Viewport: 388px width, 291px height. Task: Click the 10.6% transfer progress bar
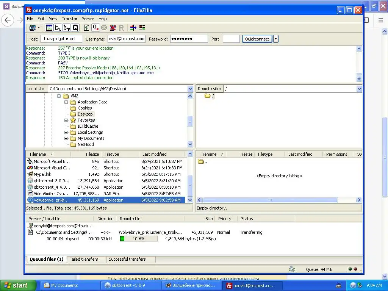[x=139, y=239]
